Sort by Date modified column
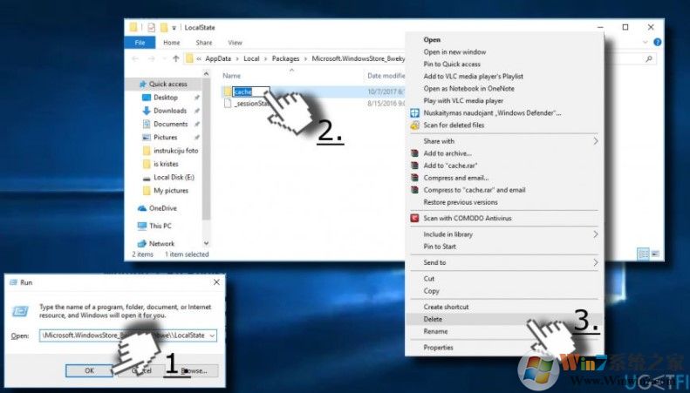 386,76
